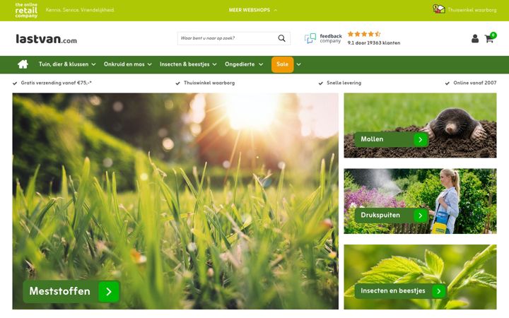Click the feedback company logo
The width and height of the screenshot is (509, 318).
pyautogui.click(x=323, y=38)
